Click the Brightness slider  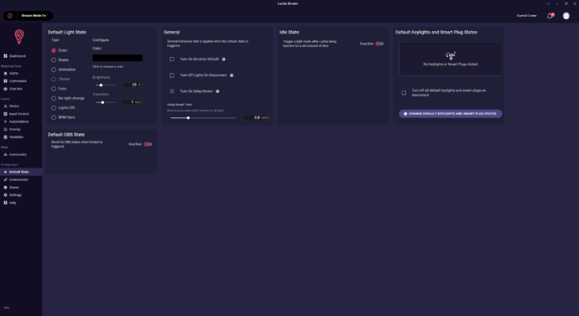(x=106, y=85)
